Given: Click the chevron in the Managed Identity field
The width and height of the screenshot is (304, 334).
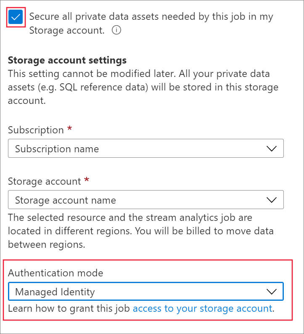Looking at the screenshot, I should pos(272,292).
